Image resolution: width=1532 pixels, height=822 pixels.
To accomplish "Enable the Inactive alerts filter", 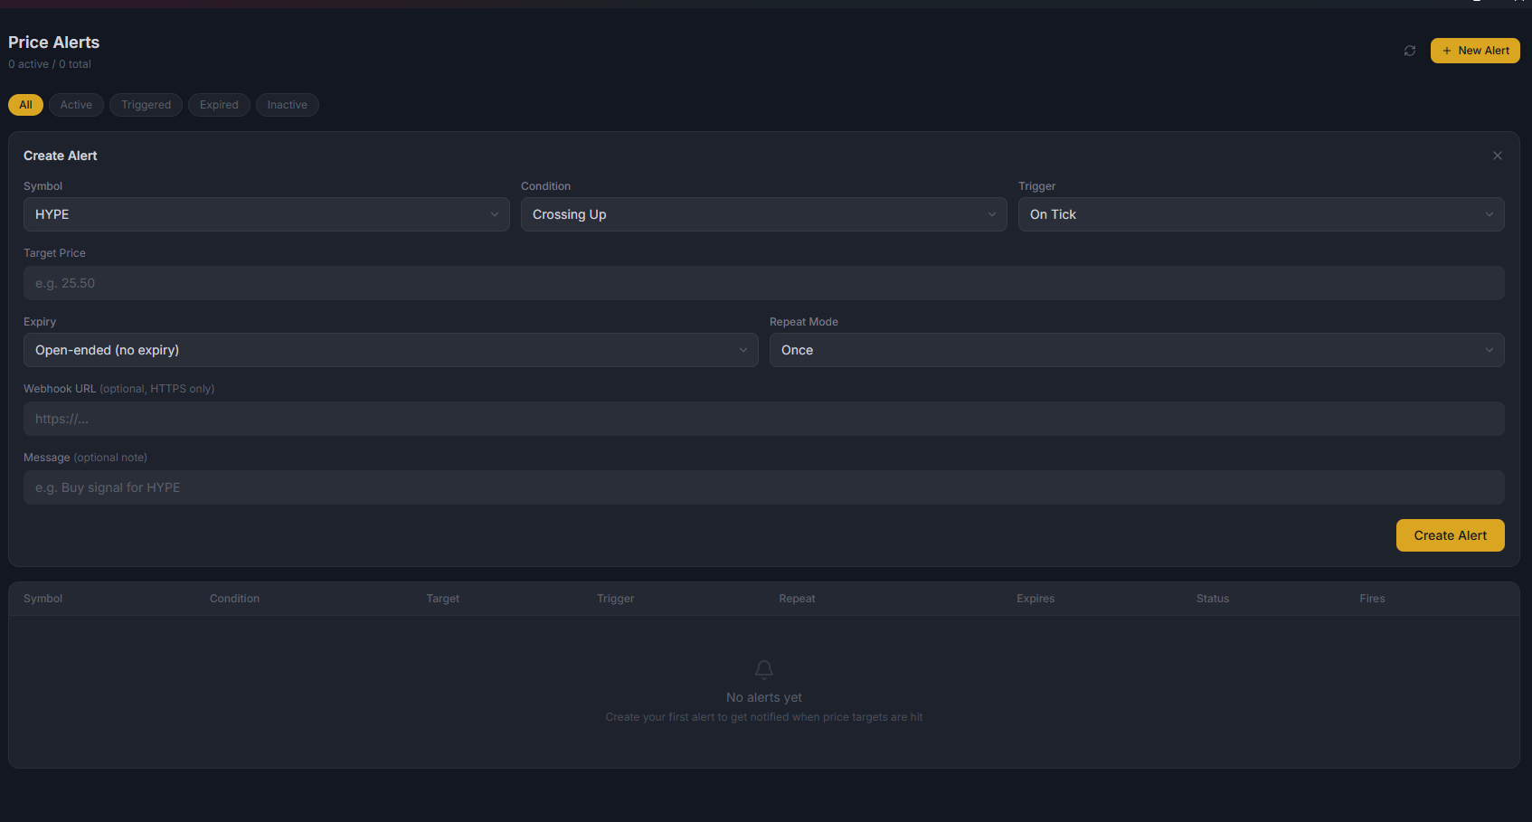I will click(287, 104).
